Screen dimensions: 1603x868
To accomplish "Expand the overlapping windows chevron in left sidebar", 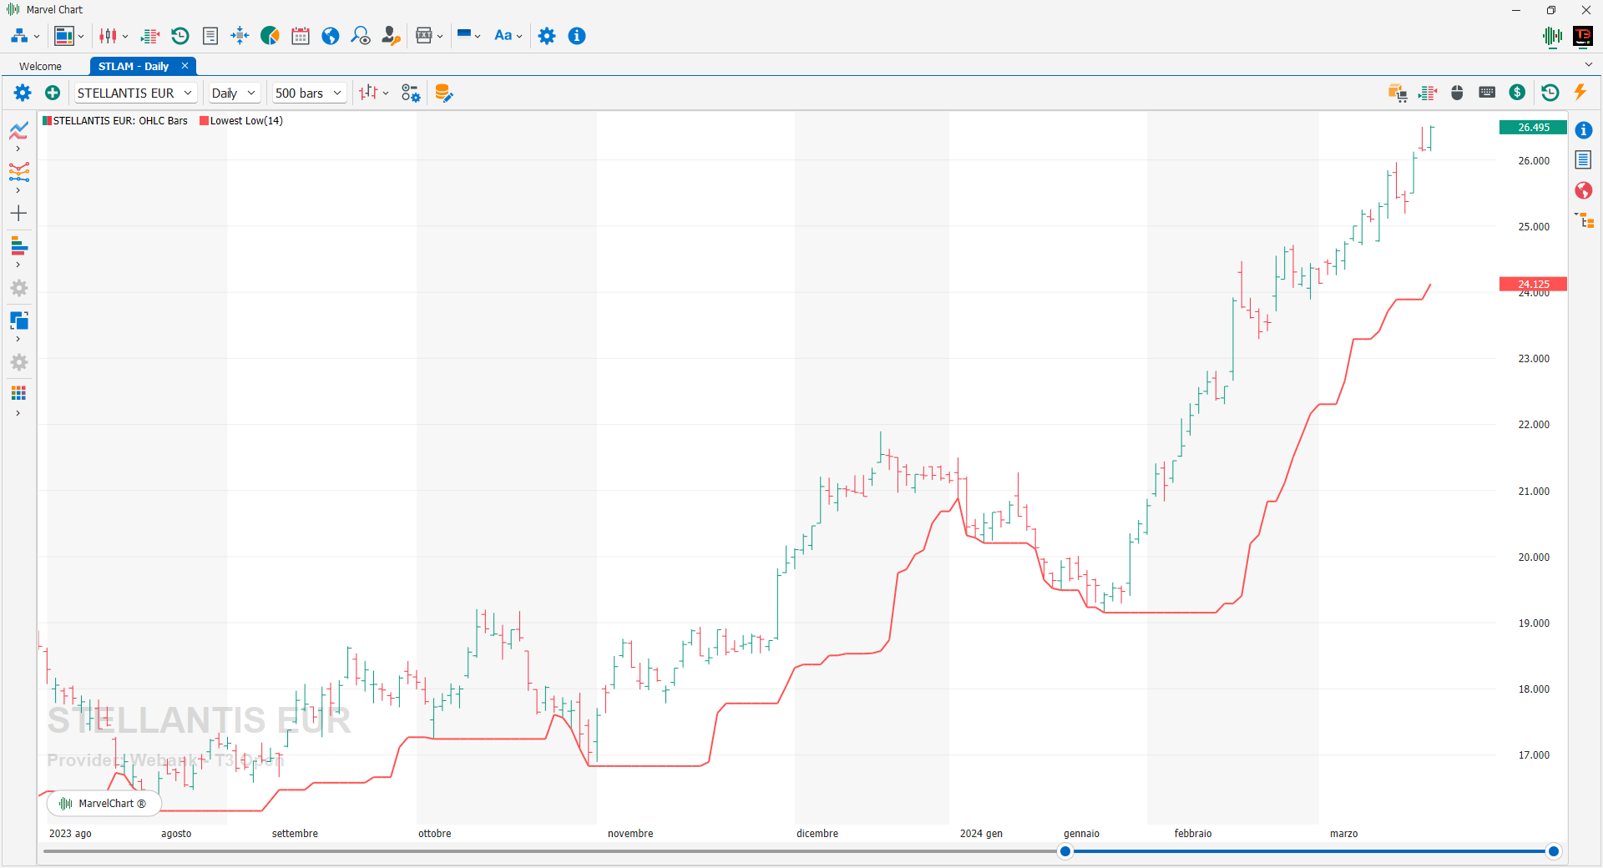I will (x=18, y=339).
